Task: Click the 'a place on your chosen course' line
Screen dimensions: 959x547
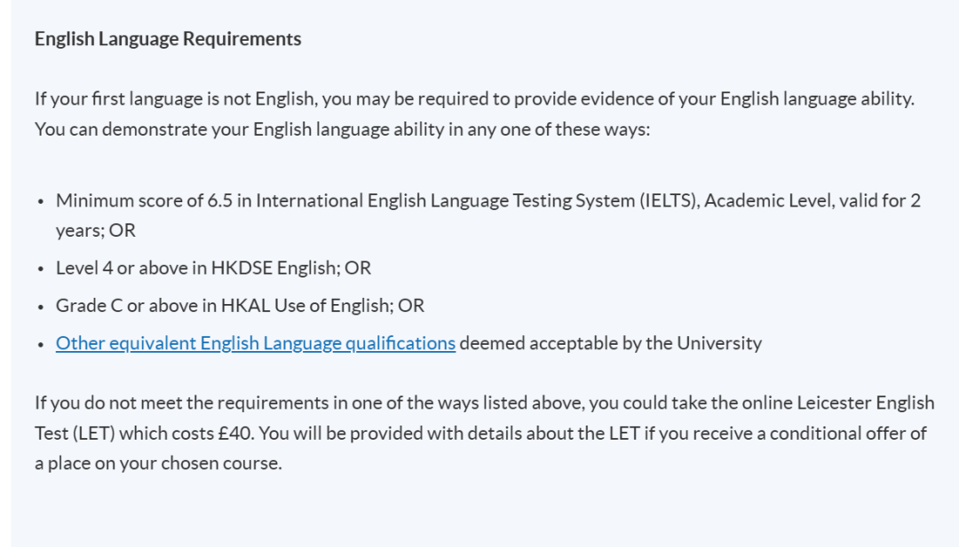Action: point(158,464)
